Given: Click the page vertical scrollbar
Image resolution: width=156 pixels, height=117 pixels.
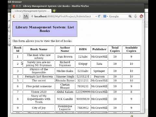Looking at the screenshot, I should pyautogui.click(x=143, y=66).
